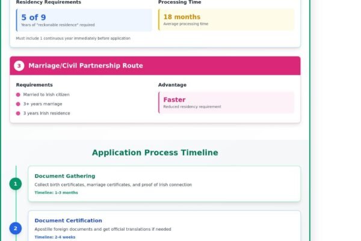This screenshot has height=241, width=361.
Task: Click 'Reduced residency requirement' text
Action: 192,107
